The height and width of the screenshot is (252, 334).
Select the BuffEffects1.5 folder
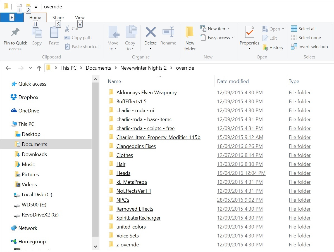132,101
